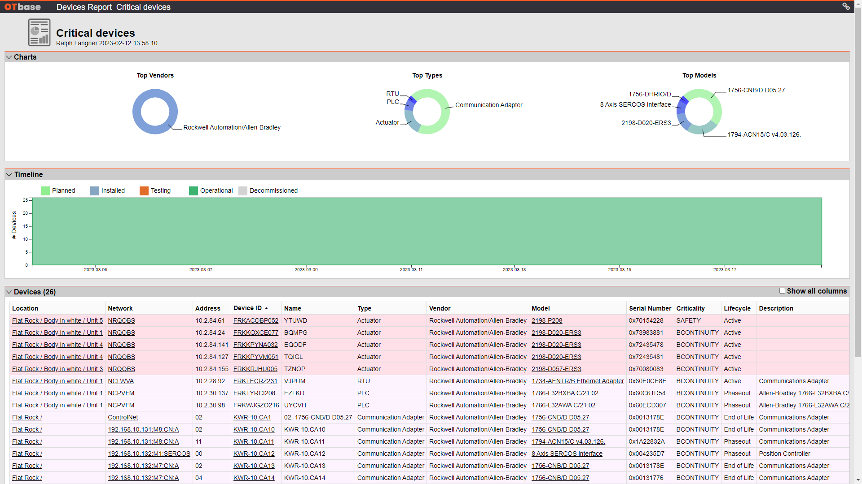This screenshot has height=484, width=862.
Task: Click the Critical devices report icon
Action: pos(39,32)
